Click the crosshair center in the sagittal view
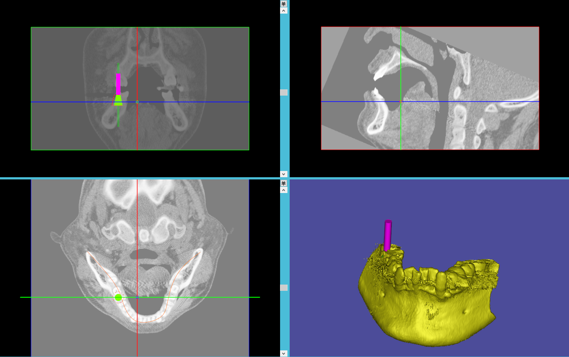Screen dimensions: 569x357 point(401,101)
